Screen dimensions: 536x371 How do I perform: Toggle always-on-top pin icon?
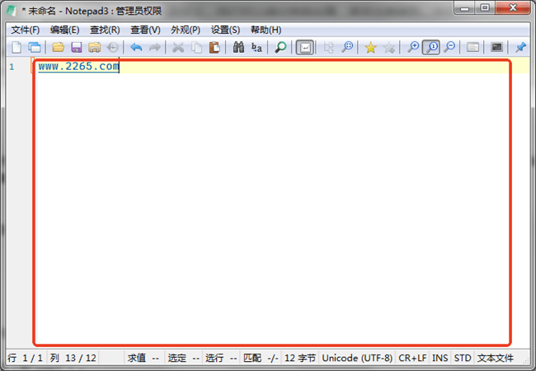[x=520, y=47]
